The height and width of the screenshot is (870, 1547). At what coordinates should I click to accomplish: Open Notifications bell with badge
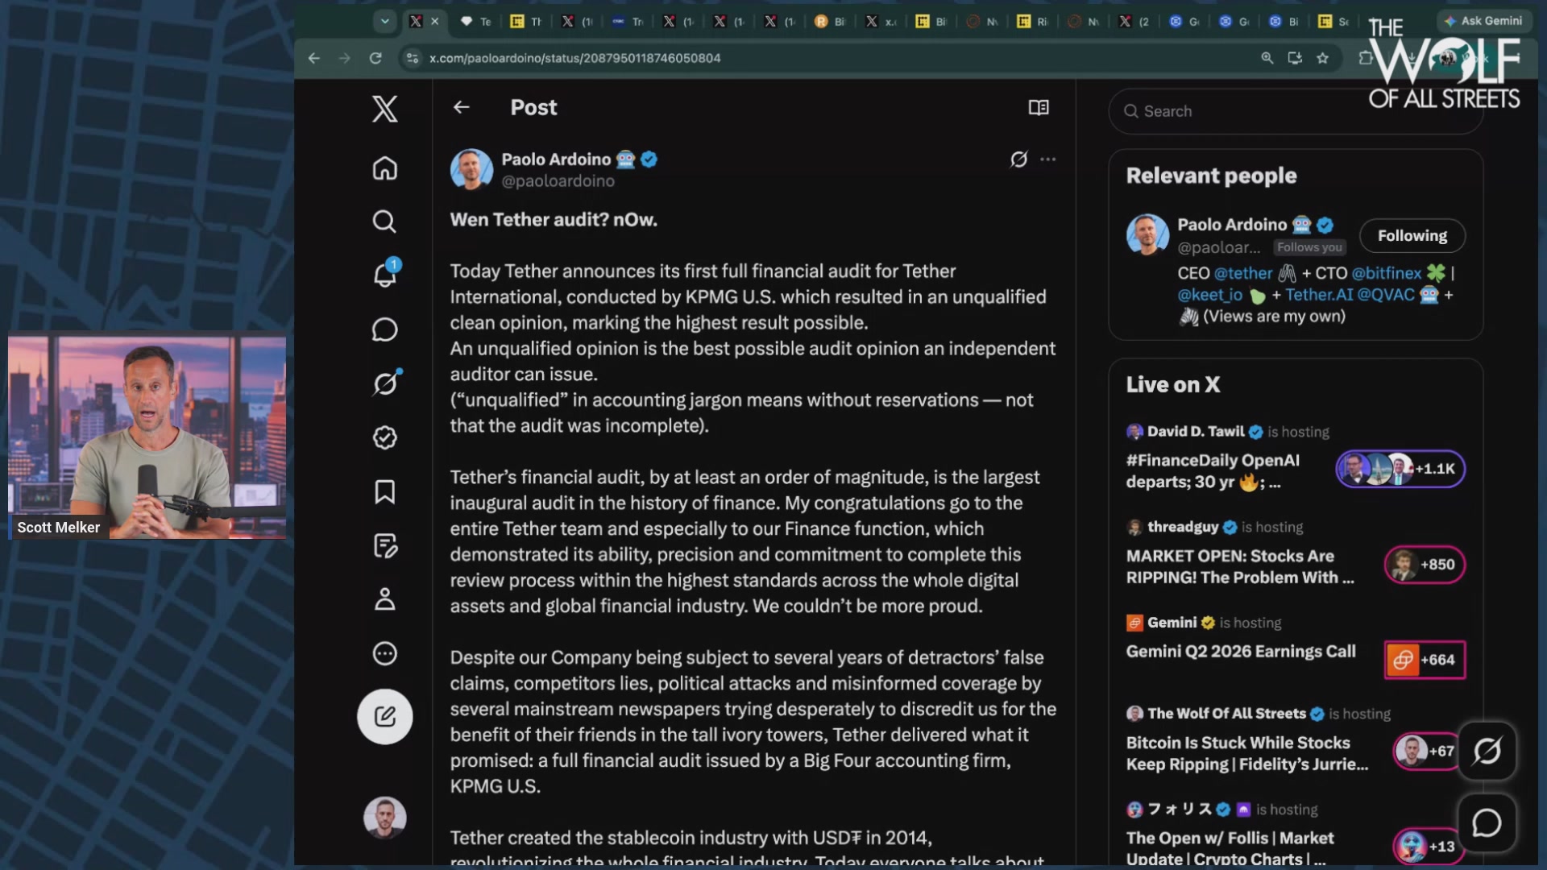[x=386, y=274]
